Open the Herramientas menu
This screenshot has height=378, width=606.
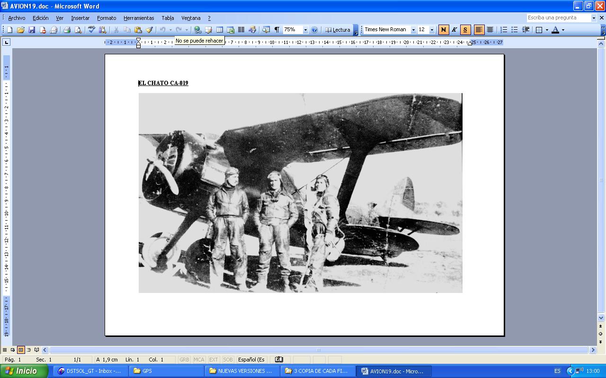139,18
